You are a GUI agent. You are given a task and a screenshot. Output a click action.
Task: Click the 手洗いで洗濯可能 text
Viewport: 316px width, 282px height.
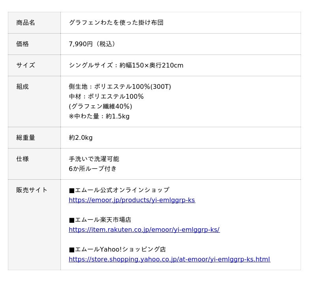click(x=94, y=159)
